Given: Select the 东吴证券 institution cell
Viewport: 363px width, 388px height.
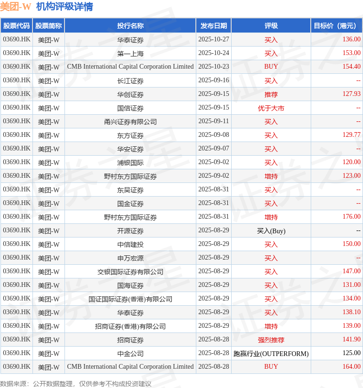Looking at the screenshot, I should [130, 190].
